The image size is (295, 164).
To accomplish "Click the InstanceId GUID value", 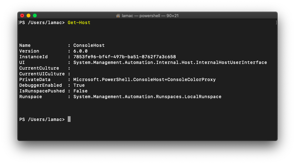I will (124, 57).
